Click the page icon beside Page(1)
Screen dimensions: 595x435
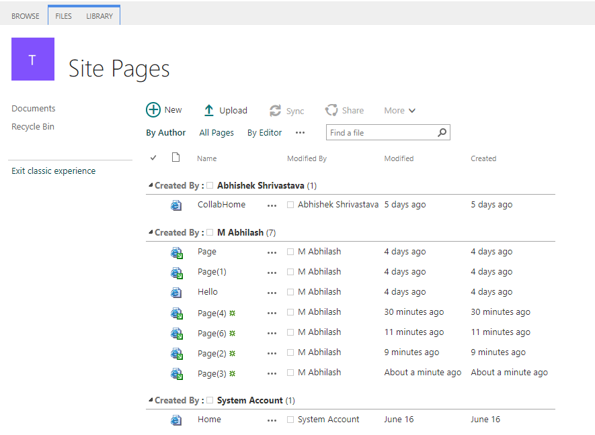[x=176, y=273]
